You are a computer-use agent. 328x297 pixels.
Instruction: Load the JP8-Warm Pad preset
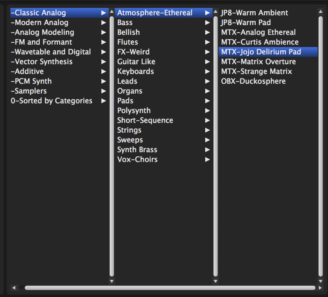tap(268, 23)
